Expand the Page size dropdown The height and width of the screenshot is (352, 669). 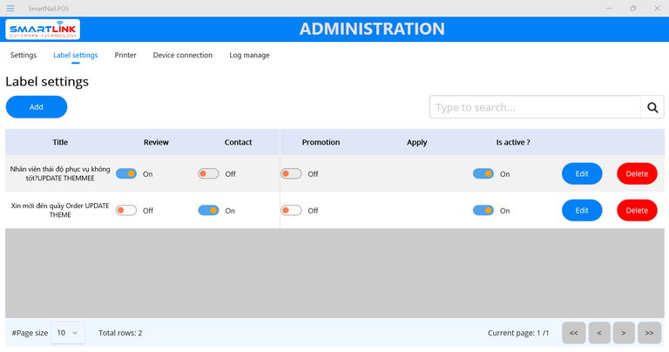[x=68, y=333]
